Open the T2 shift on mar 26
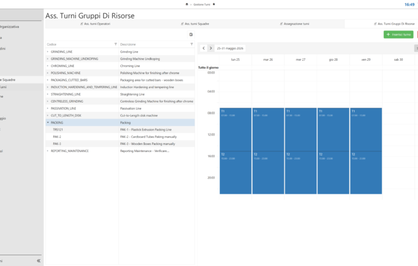This screenshot has height=266, width=418. [x=268, y=173]
